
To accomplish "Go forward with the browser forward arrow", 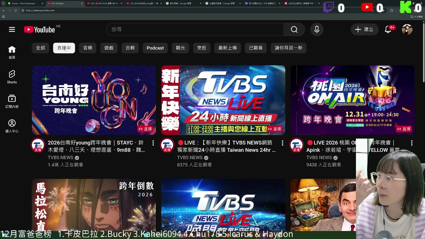I will (9, 10).
